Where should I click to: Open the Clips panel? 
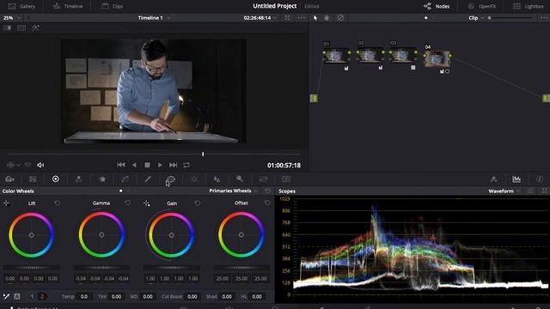click(112, 6)
